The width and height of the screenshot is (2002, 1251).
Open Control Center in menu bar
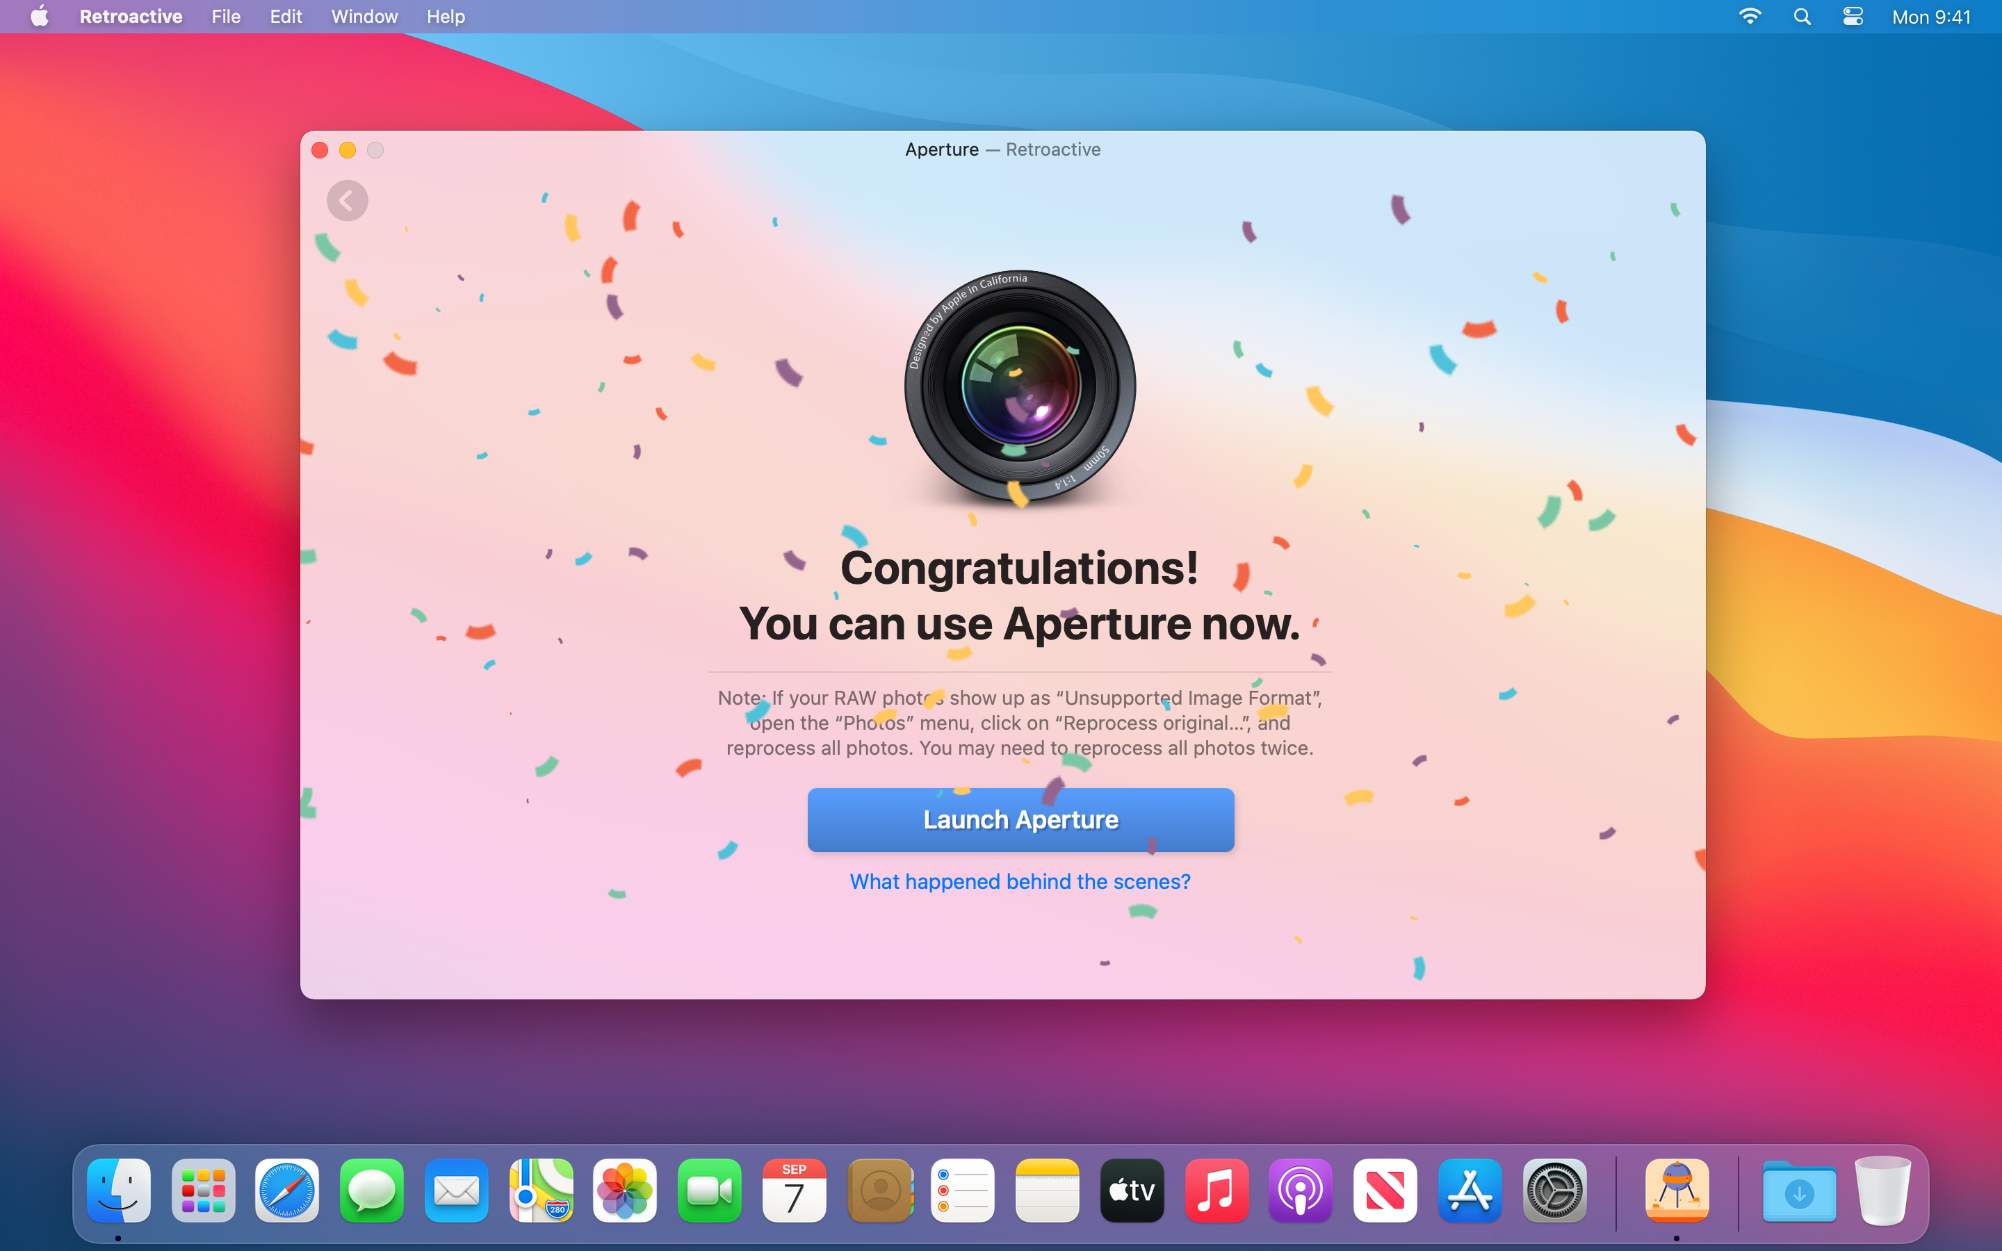[x=1853, y=17]
